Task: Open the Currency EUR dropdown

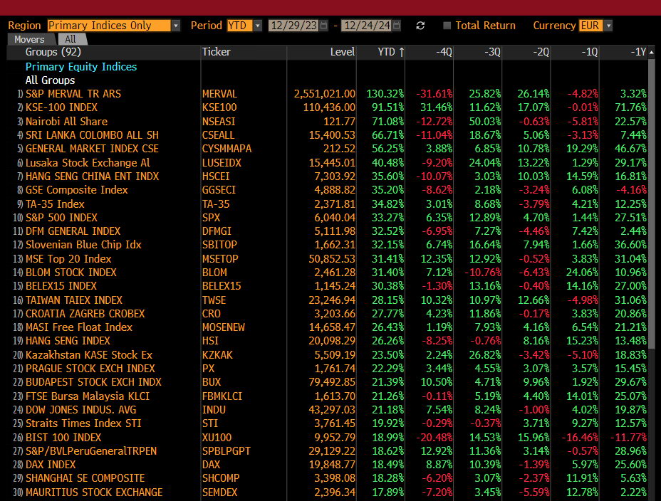Action: pyautogui.click(x=608, y=26)
